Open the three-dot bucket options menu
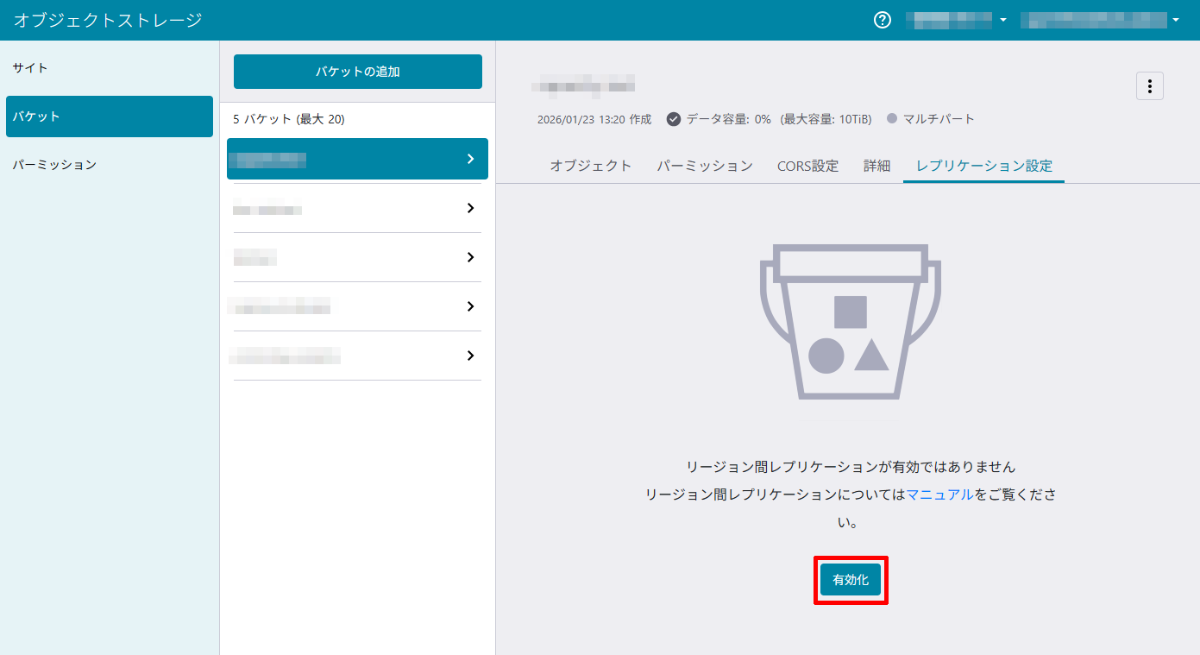 pyautogui.click(x=1149, y=86)
